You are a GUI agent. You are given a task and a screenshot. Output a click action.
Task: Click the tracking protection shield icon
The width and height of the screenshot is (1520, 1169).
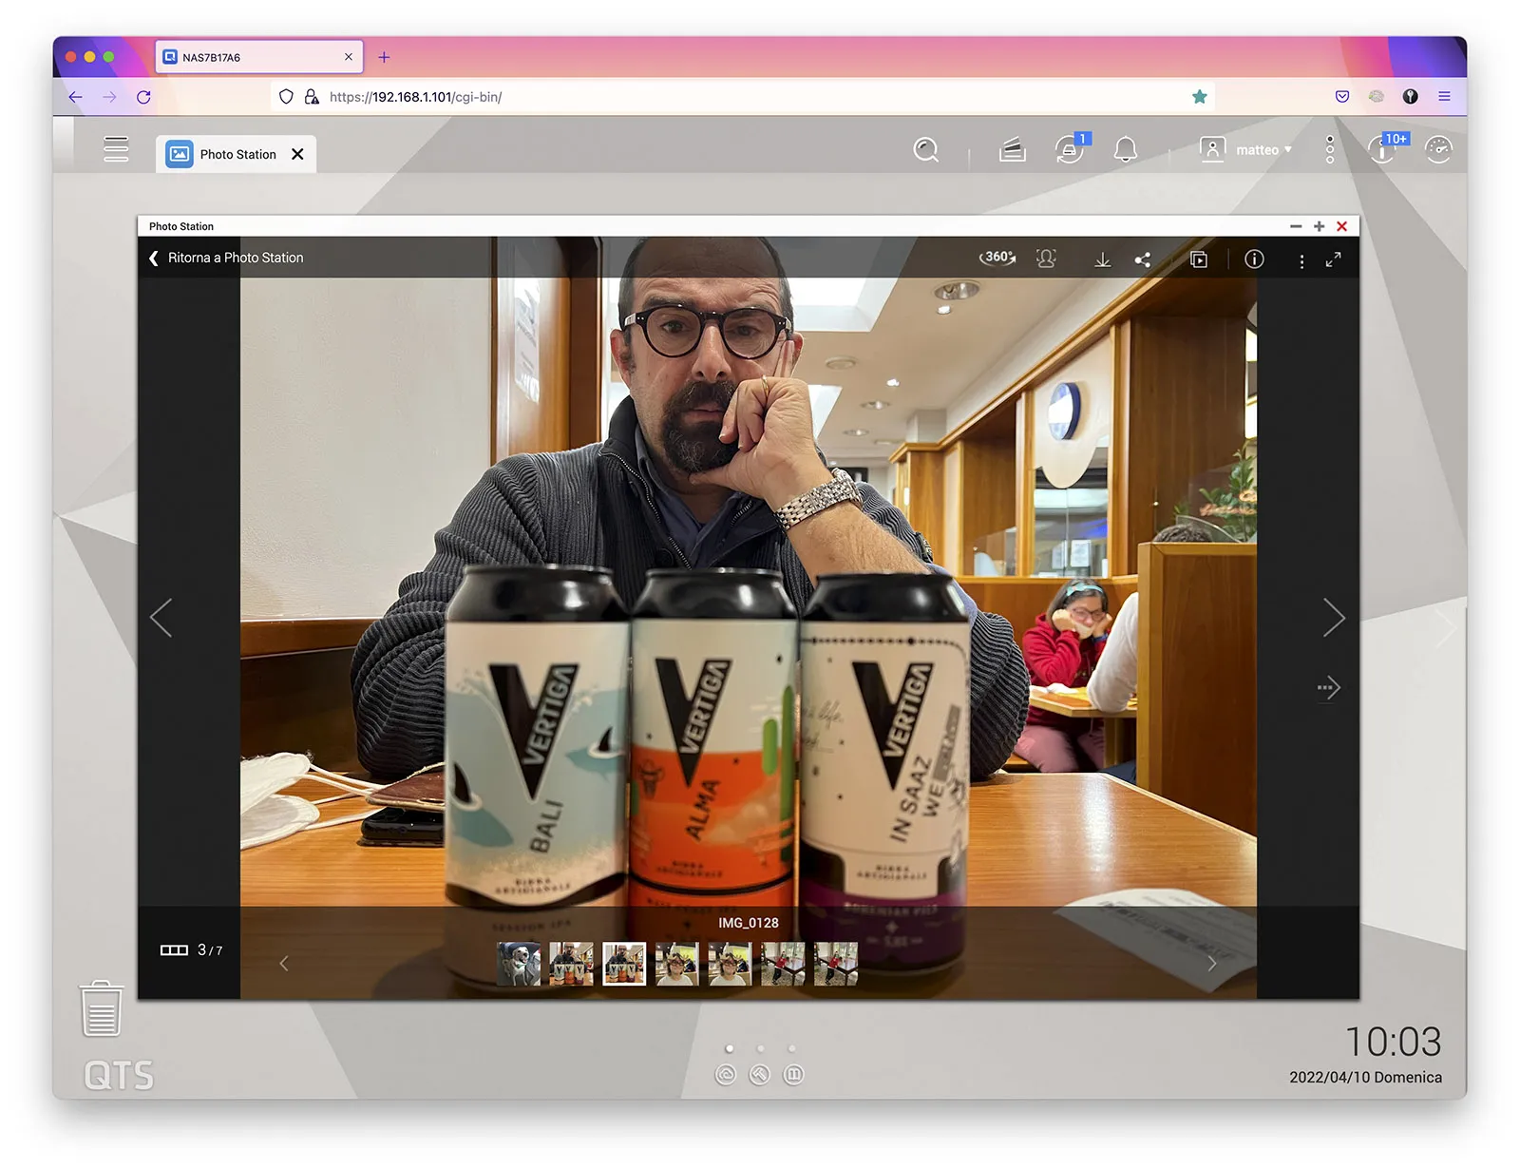click(x=286, y=97)
